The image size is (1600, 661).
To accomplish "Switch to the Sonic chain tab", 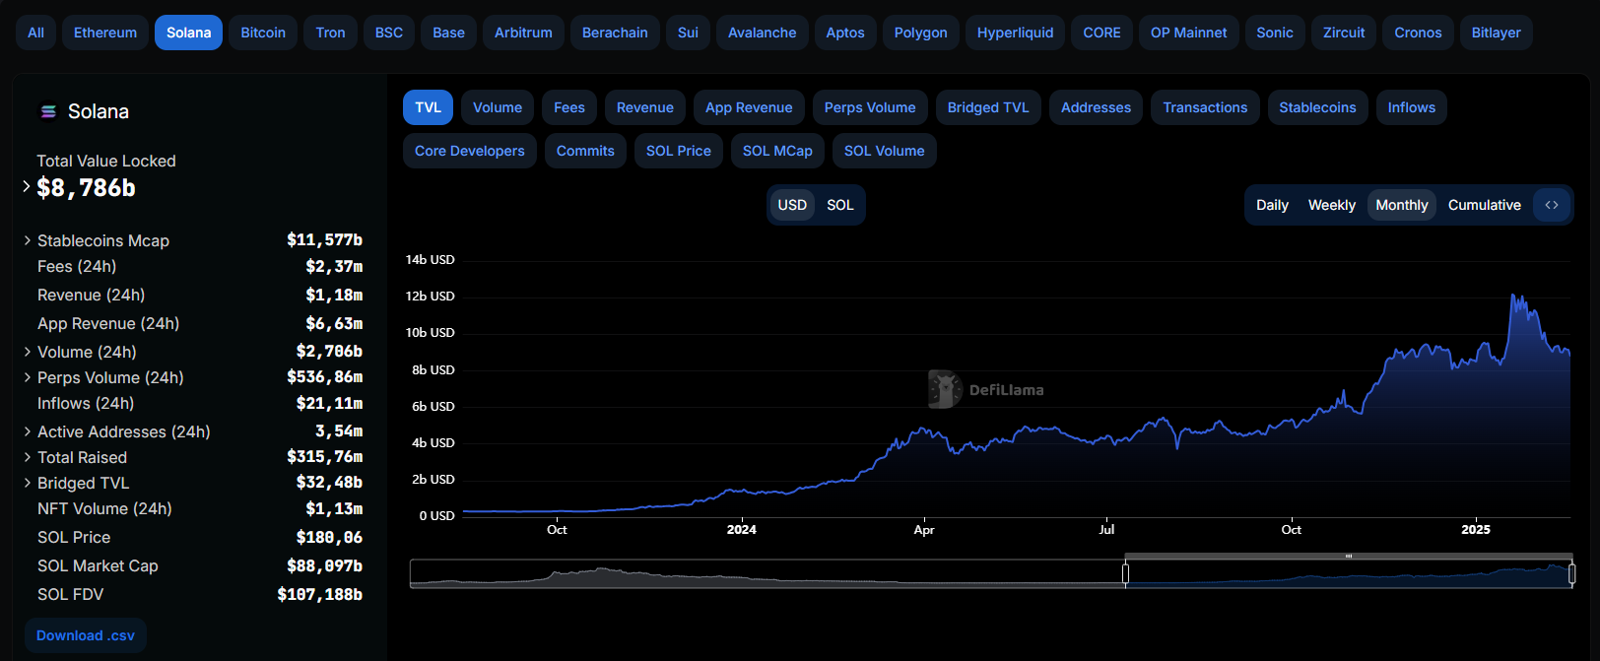I will coord(1275,33).
